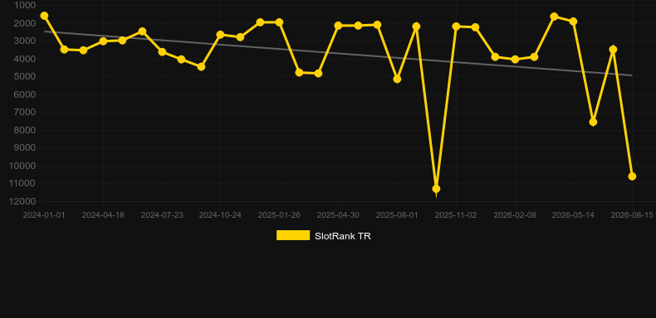This screenshot has height=318, width=656.
Task: Toggle the SlotRank TR legend label
Action: pos(343,236)
